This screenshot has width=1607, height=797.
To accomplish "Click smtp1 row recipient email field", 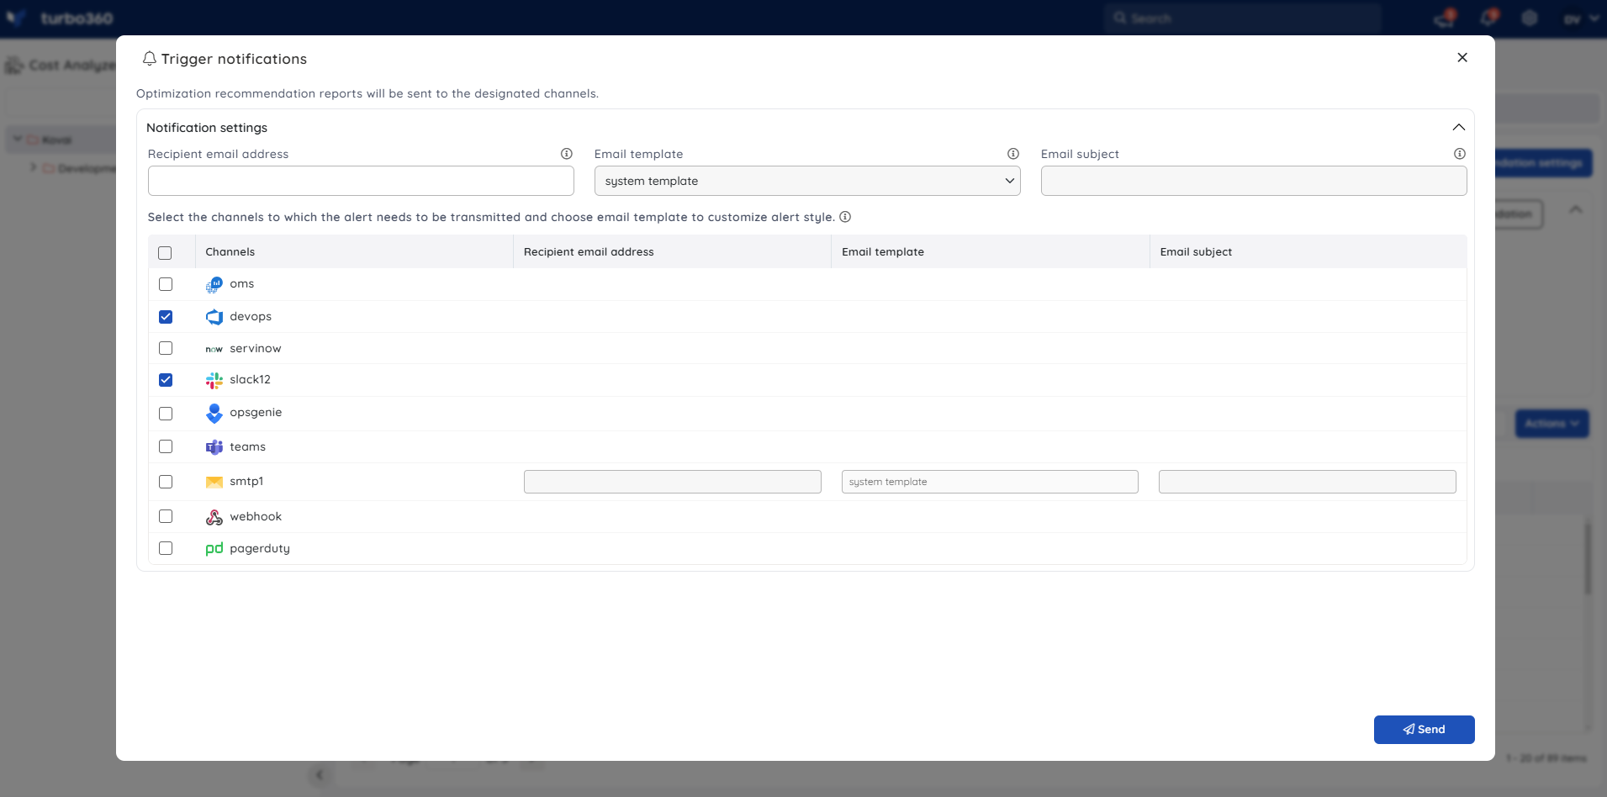I will click(673, 482).
